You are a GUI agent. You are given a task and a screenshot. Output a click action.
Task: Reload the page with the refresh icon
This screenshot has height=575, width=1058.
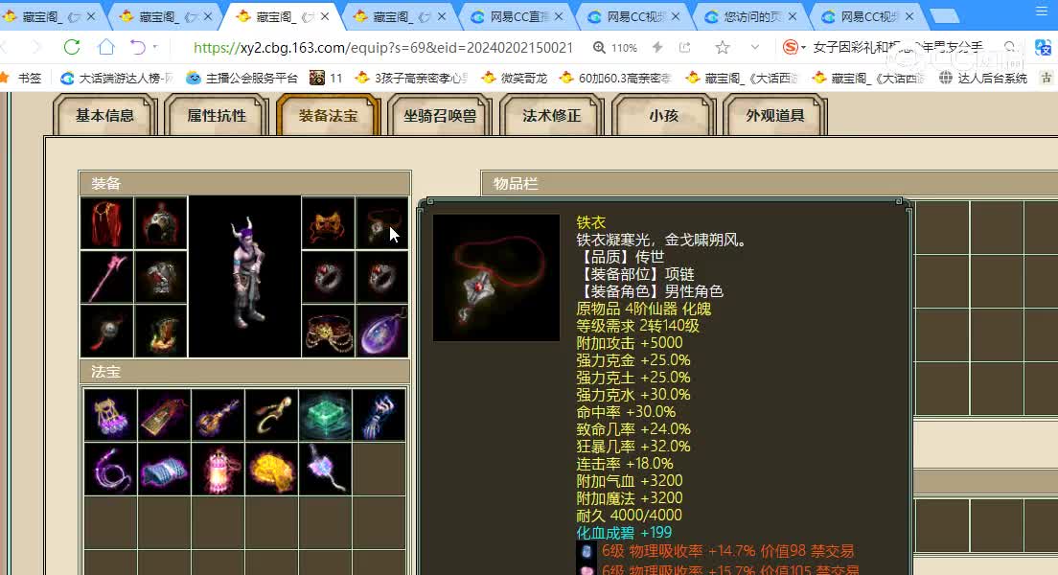click(x=72, y=47)
